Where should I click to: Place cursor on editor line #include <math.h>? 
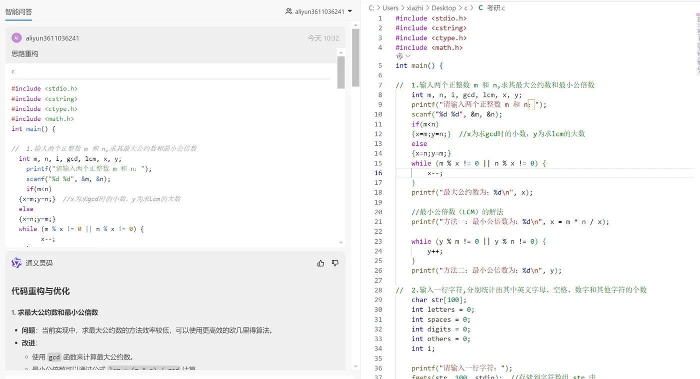pos(429,47)
